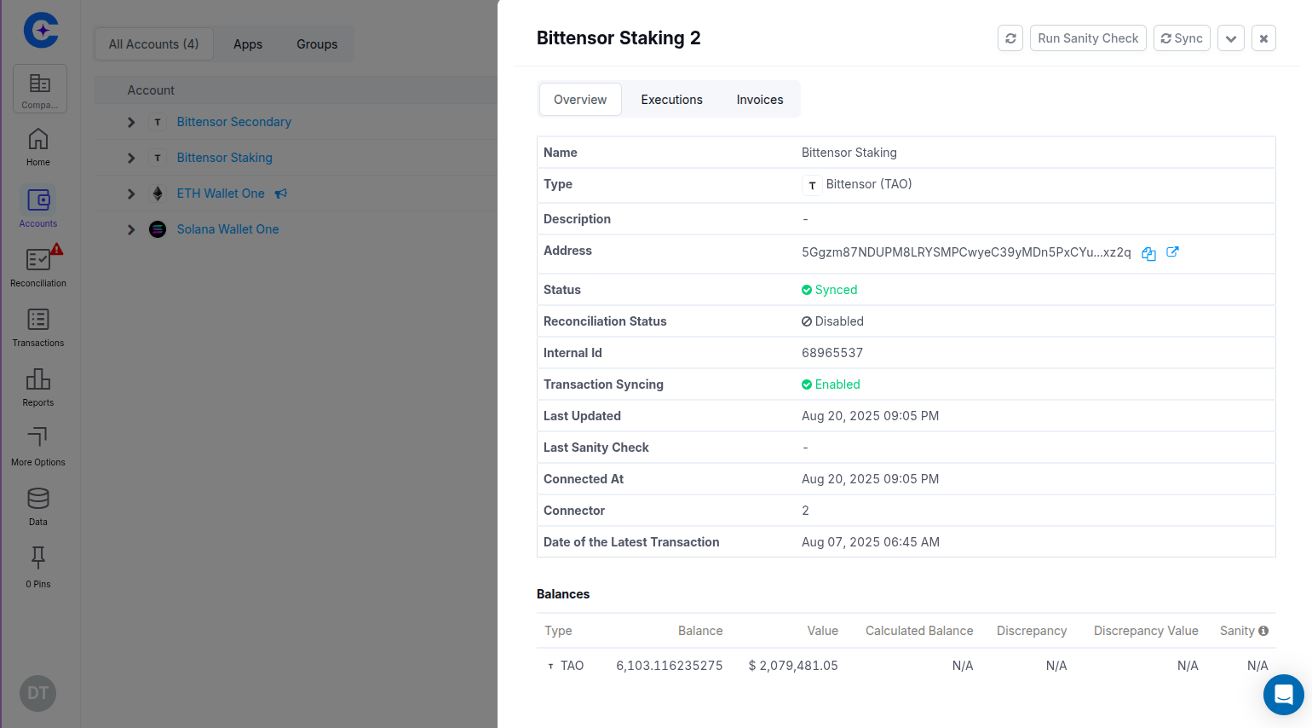Click the Aug 07, 2025 06:45 AM date

coord(871,542)
